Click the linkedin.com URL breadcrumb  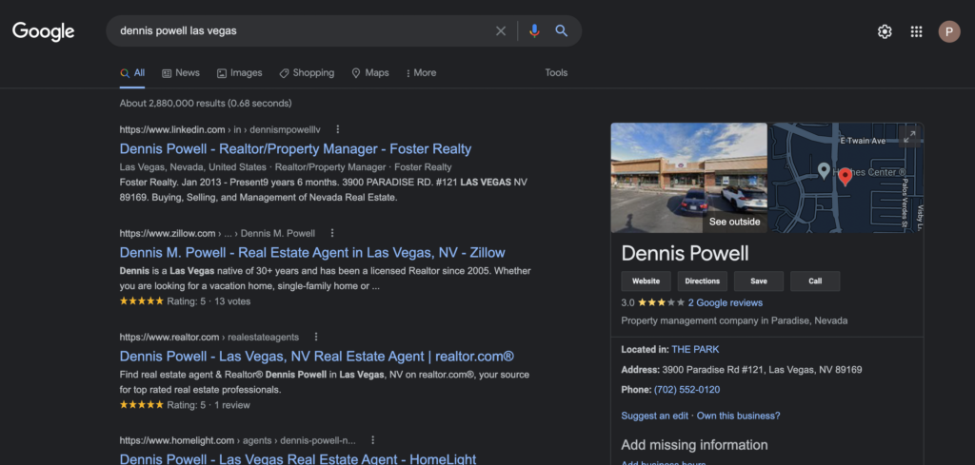[x=220, y=129]
